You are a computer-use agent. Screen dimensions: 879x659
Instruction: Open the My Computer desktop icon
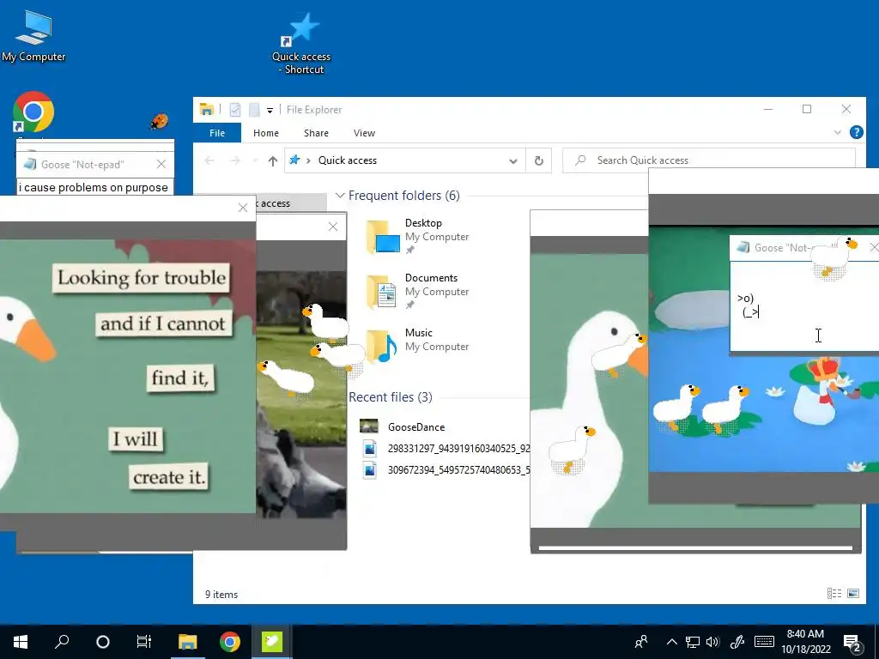click(x=33, y=36)
